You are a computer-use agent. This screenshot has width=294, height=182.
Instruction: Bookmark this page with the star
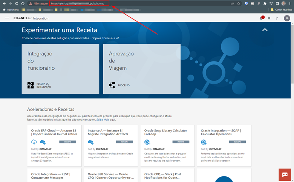tap(239, 3)
